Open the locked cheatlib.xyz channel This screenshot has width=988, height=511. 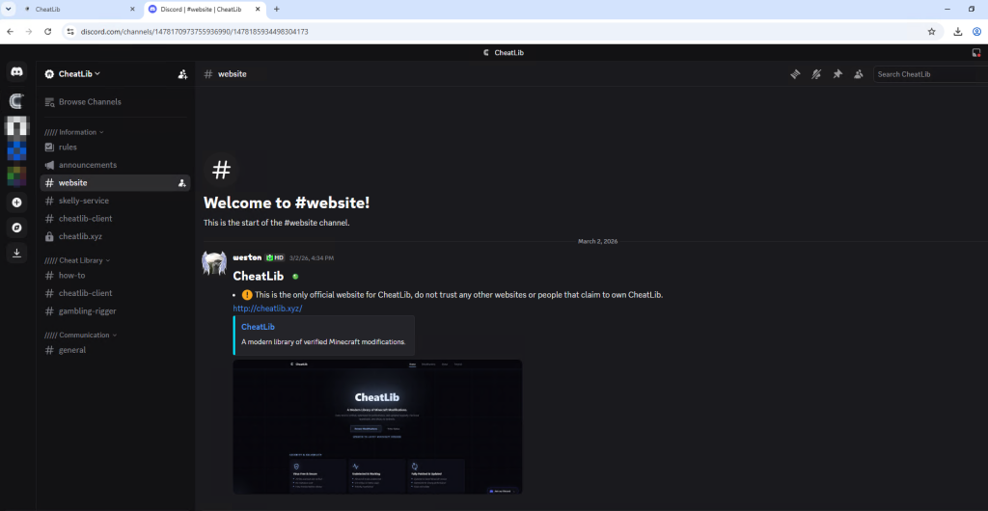click(115, 236)
